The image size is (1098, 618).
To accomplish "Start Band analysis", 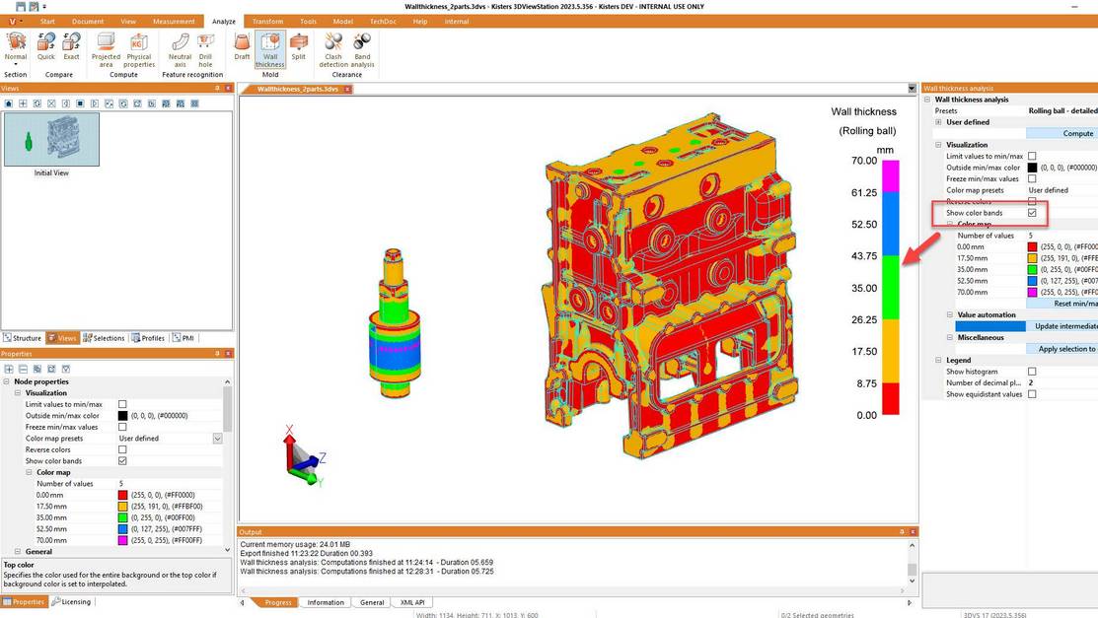I will [362, 50].
